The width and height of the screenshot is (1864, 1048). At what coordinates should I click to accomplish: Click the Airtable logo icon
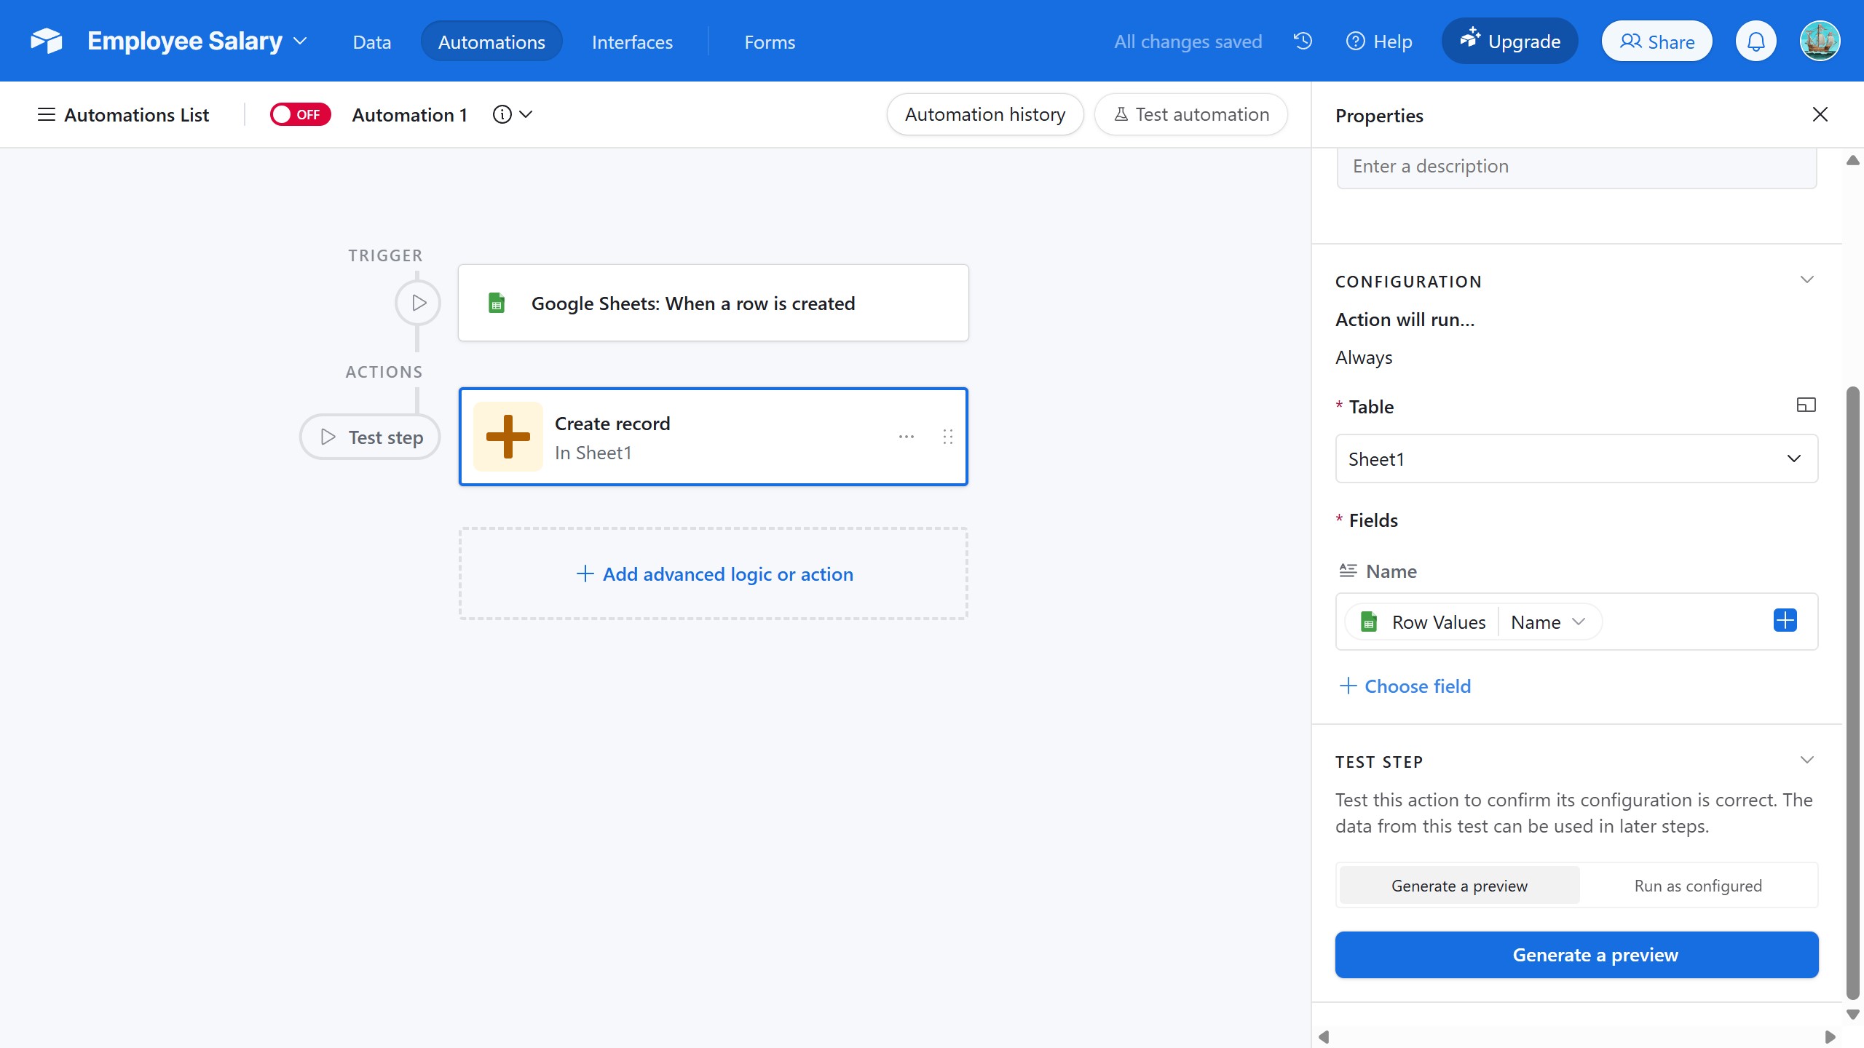pyautogui.click(x=47, y=41)
